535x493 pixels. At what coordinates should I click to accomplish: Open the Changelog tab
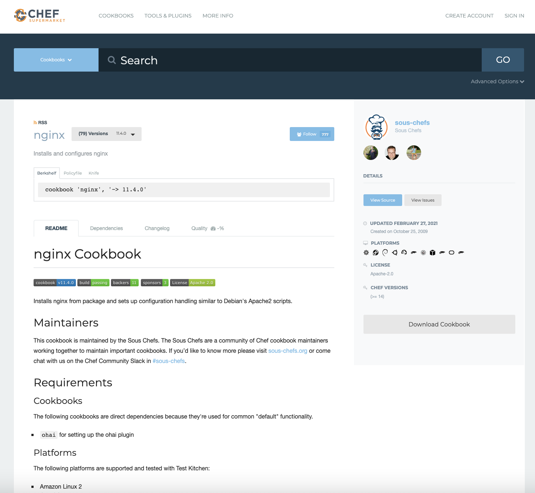pyautogui.click(x=157, y=228)
